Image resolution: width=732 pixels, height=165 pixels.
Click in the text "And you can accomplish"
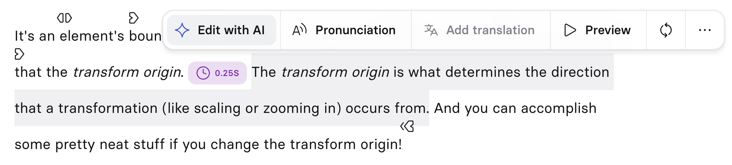[515, 109]
